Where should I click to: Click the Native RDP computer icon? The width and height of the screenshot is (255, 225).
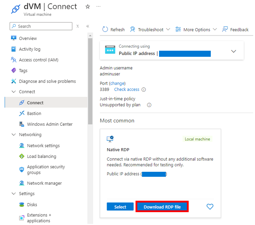pos(110,139)
